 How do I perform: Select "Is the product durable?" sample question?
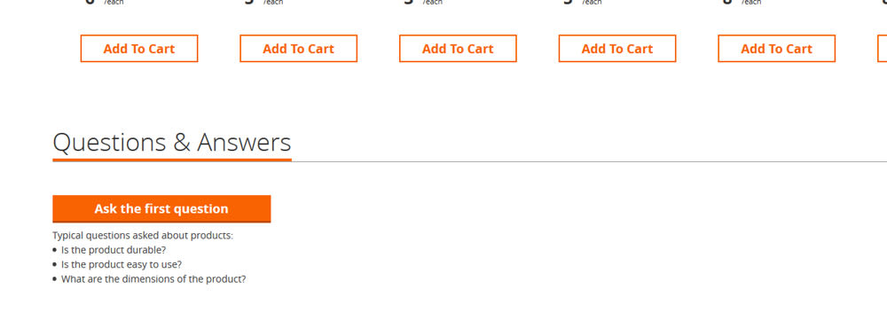(114, 250)
